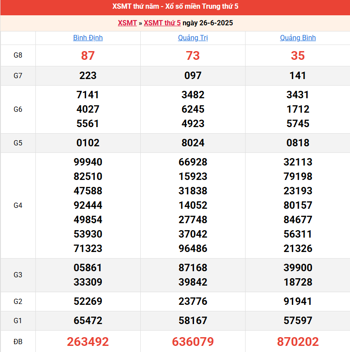Viewport: 350px width, 352px height.
Task: Open the Bình Định province link
Action: (88, 38)
